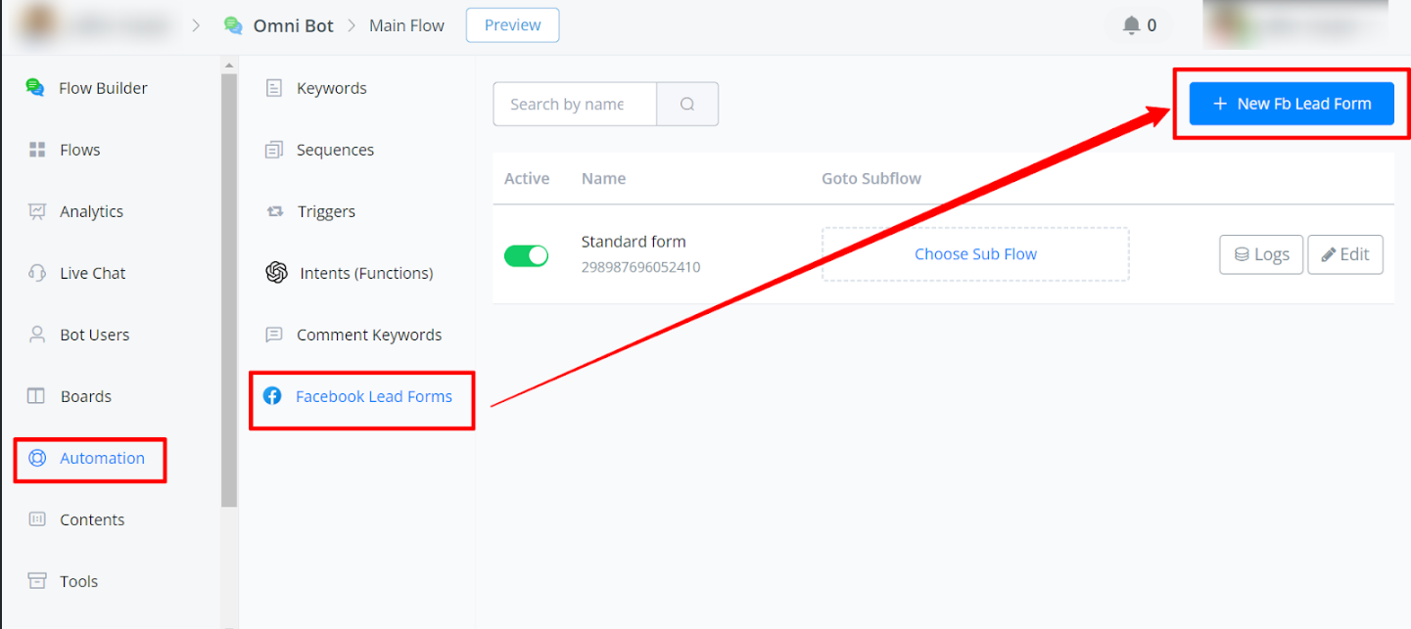1411x629 pixels.
Task: Click the Intents (Functions) OpenAI icon
Action: tap(276, 273)
